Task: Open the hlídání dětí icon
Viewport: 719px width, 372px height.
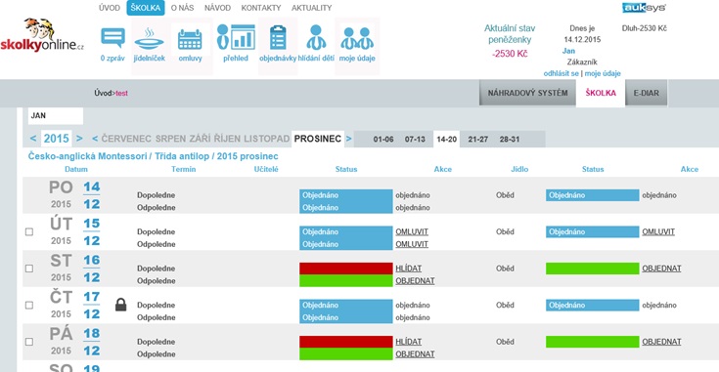Action: coord(316,37)
